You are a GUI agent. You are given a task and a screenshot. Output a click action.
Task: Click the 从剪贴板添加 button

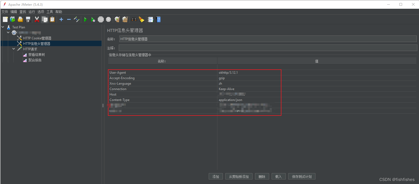click(239, 177)
